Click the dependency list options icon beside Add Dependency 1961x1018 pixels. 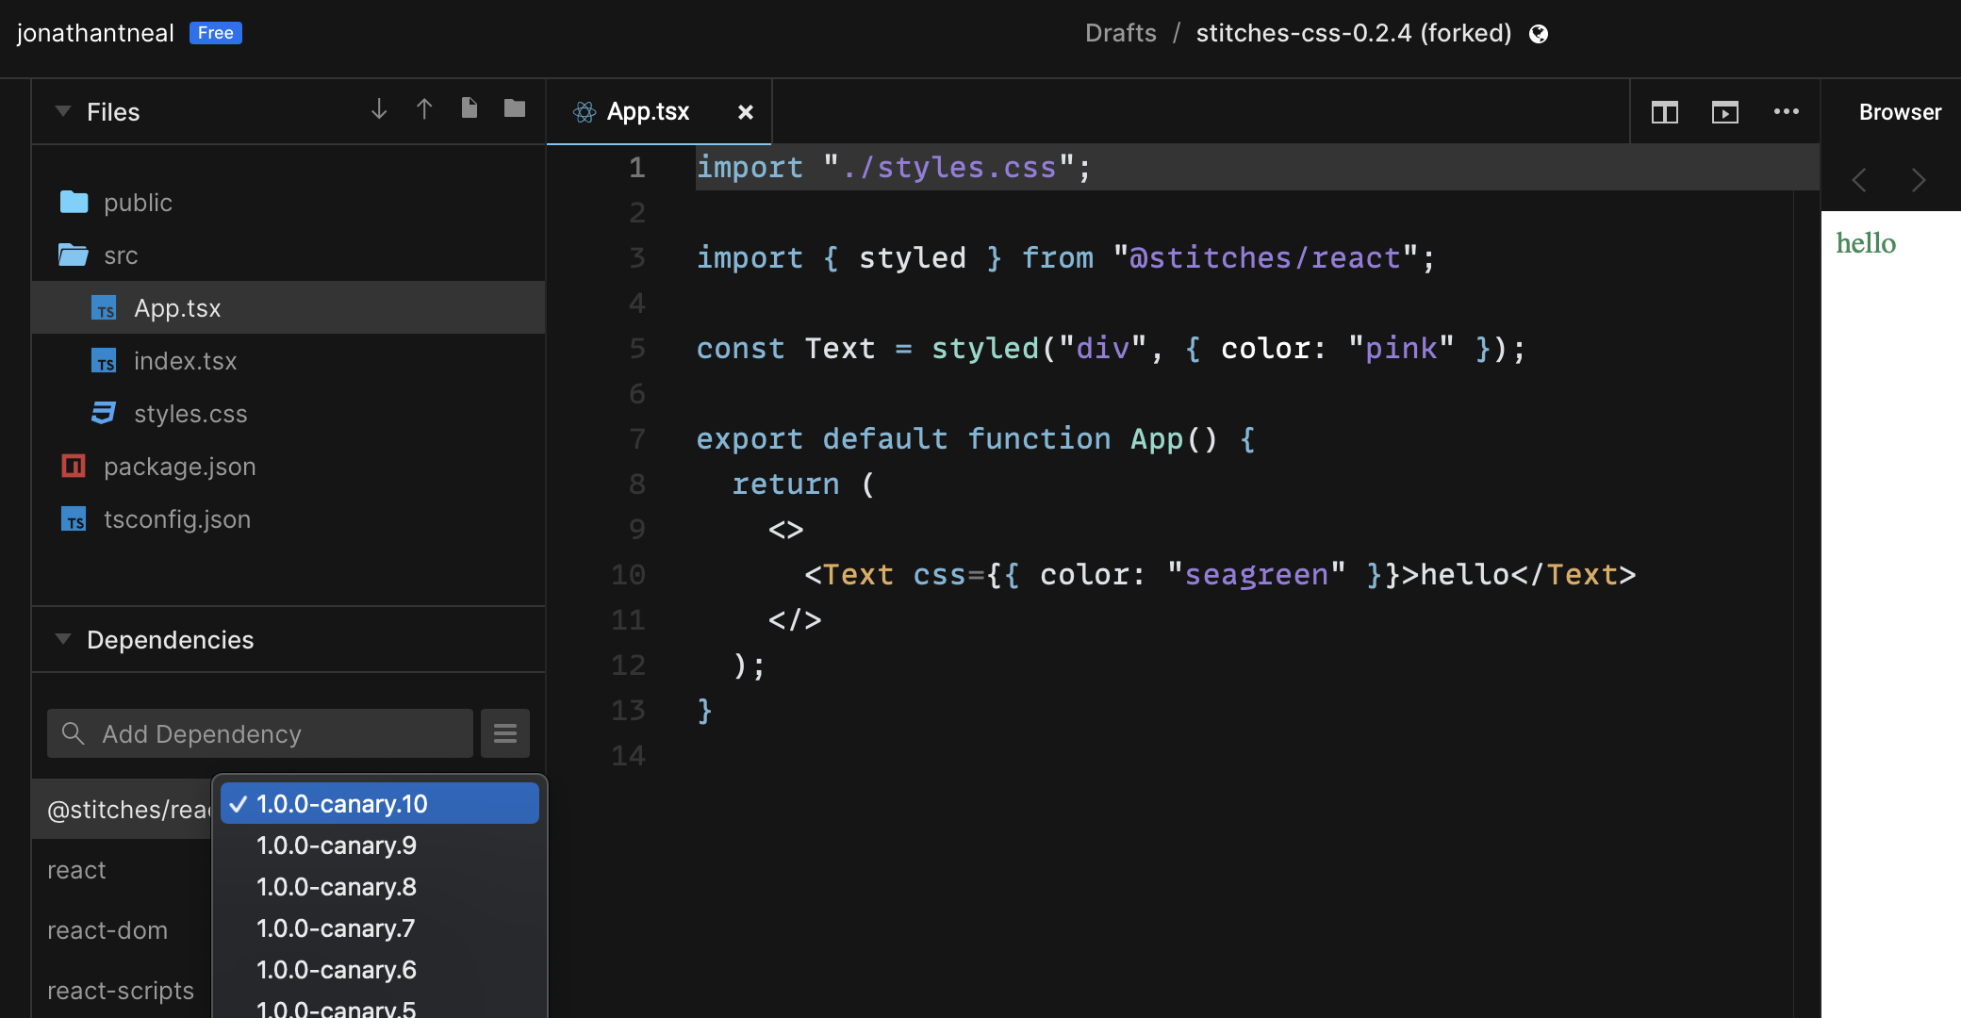[x=505, y=732]
